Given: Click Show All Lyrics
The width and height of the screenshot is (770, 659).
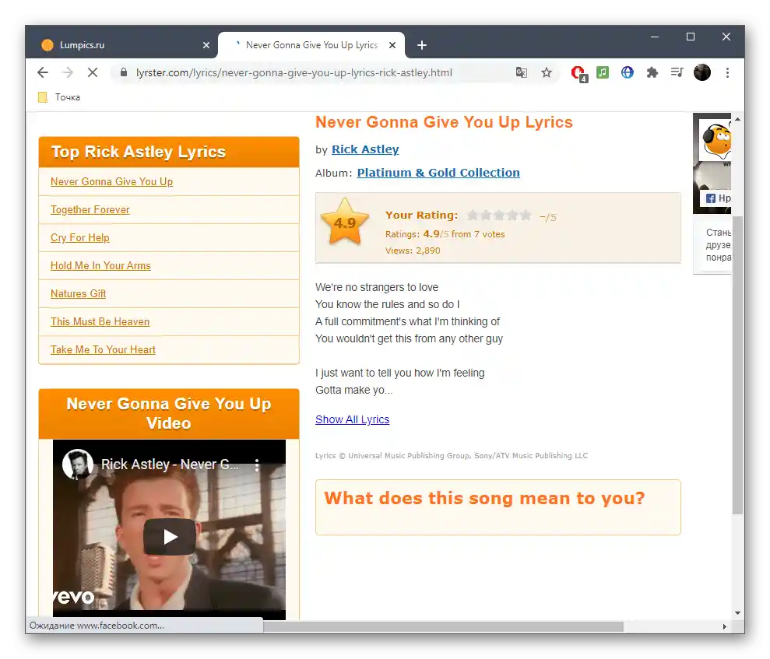Looking at the screenshot, I should pos(352,419).
